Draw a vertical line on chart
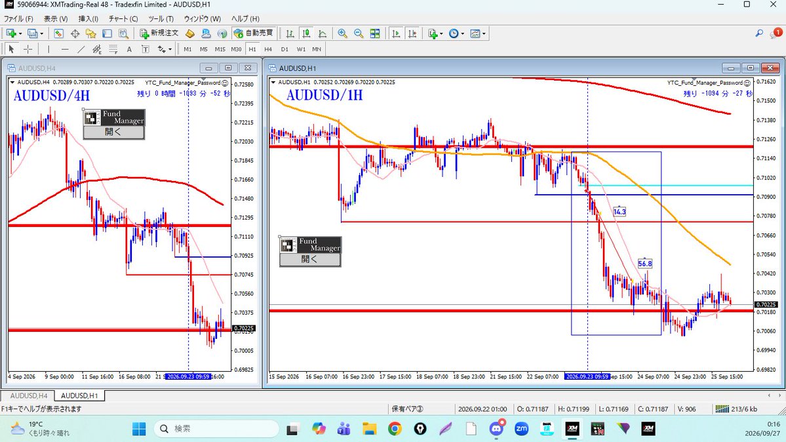 tap(49, 49)
